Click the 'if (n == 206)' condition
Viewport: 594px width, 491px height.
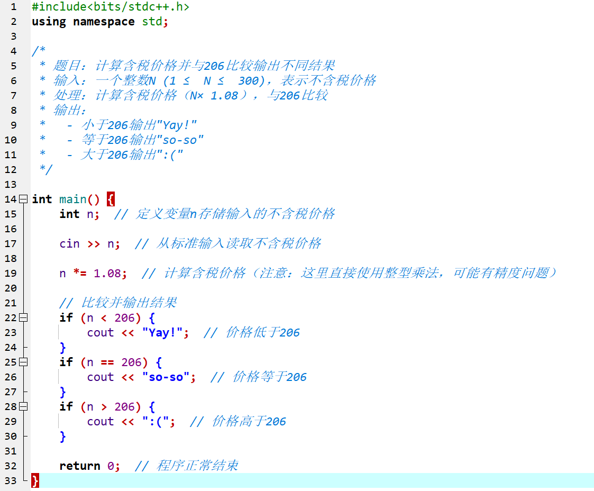(x=104, y=362)
